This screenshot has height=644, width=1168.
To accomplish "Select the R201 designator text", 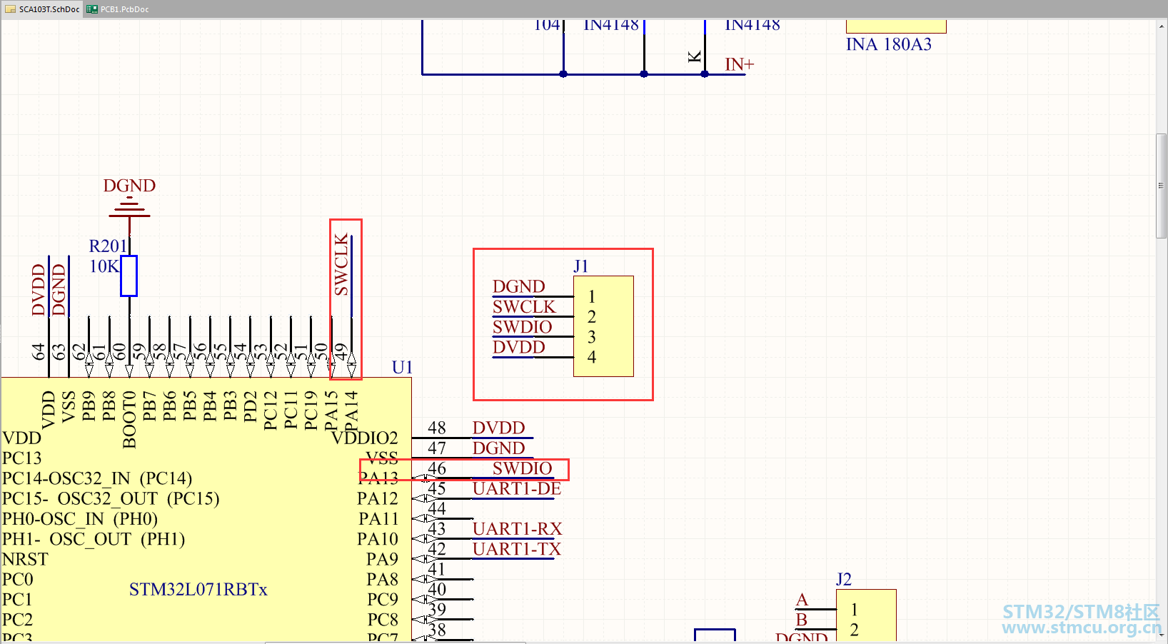I will tap(108, 246).
